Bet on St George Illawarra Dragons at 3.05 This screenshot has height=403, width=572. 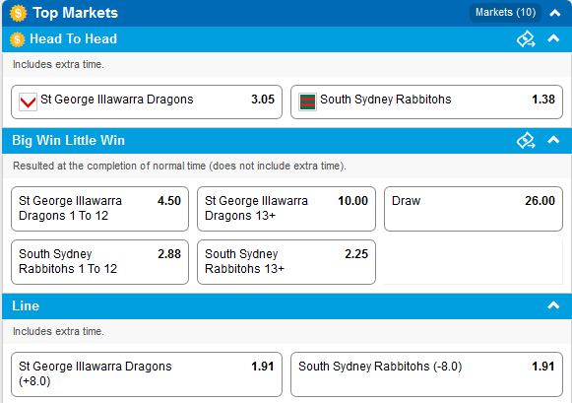click(147, 101)
